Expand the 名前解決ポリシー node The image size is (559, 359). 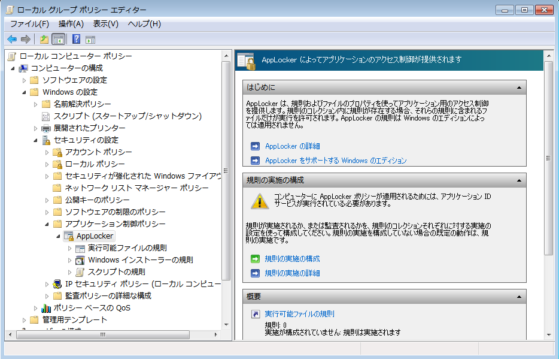pos(36,104)
